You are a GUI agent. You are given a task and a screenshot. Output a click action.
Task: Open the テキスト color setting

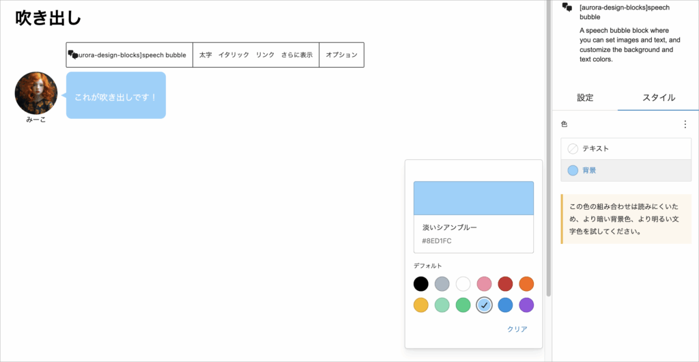click(626, 148)
